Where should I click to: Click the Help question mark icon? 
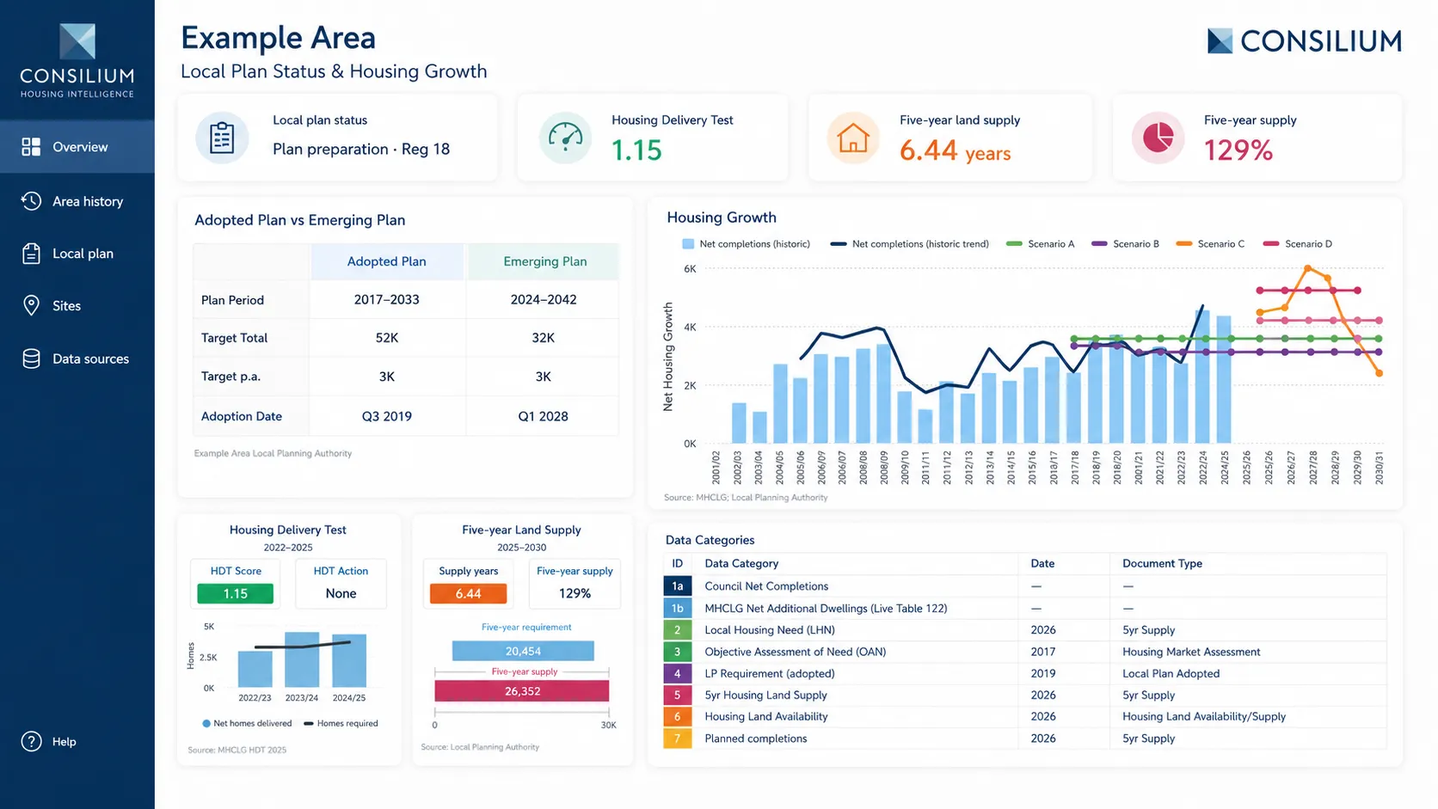click(x=31, y=742)
